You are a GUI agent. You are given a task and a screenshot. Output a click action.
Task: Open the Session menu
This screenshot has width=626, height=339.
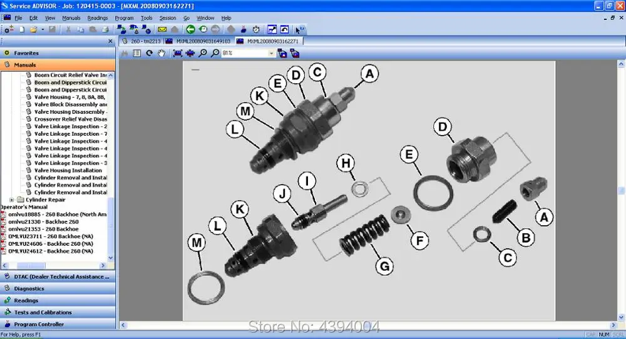tap(168, 18)
